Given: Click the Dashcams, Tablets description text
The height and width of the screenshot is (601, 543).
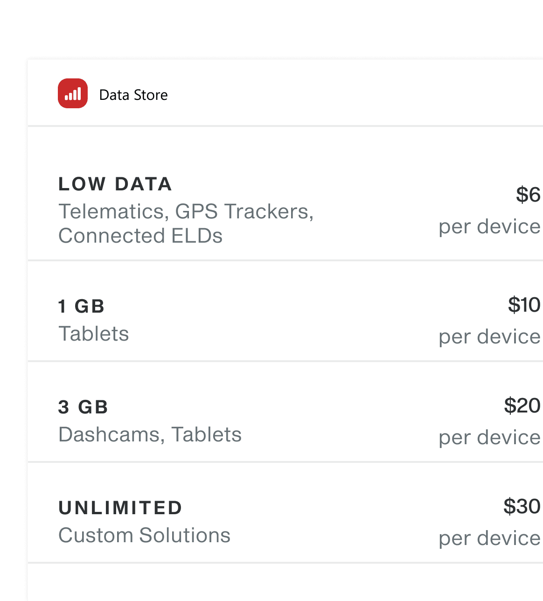Looking at the screenshot, I should [150, 434].
